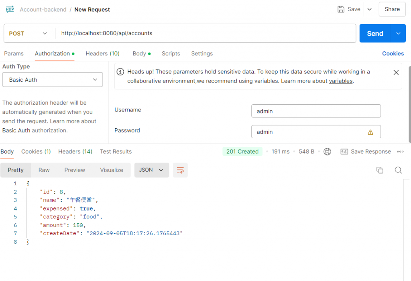Image resolution: width=411 pixels, height=281 pixels.
Task: Copy the response body with copy icon
Action: pyautogui.click(x=380, y=170)
